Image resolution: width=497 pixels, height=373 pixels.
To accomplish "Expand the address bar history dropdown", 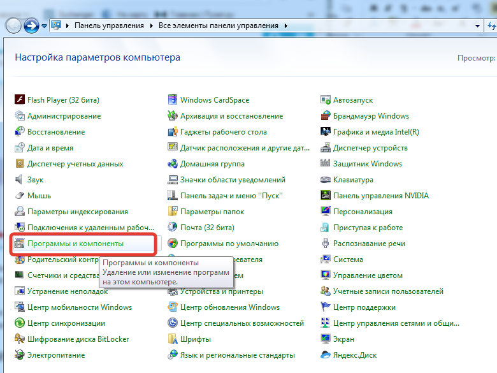I will click(x=477, y=26).
